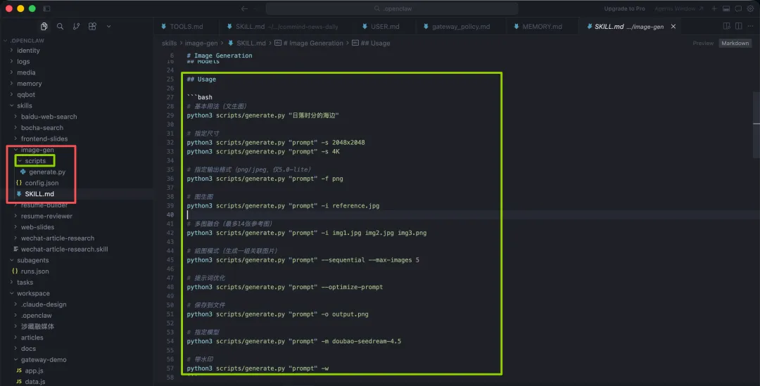Click '## Usage' breadcrumb item
Screen dimensions: 760x386
[x=375, y=43]
